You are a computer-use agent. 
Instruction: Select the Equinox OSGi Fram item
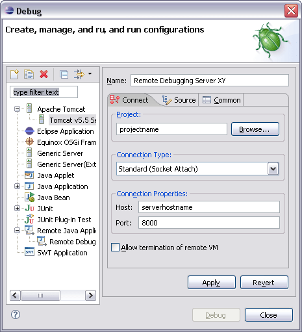(x=67, y=142)
